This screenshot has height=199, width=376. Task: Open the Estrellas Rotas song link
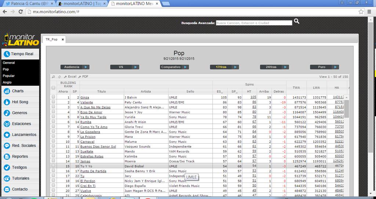point(92,156)
